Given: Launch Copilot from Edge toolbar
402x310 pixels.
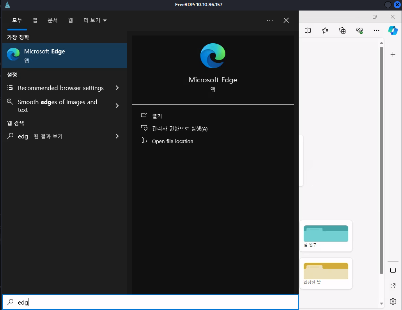Looking at the screenshot, I should (393, 30).
